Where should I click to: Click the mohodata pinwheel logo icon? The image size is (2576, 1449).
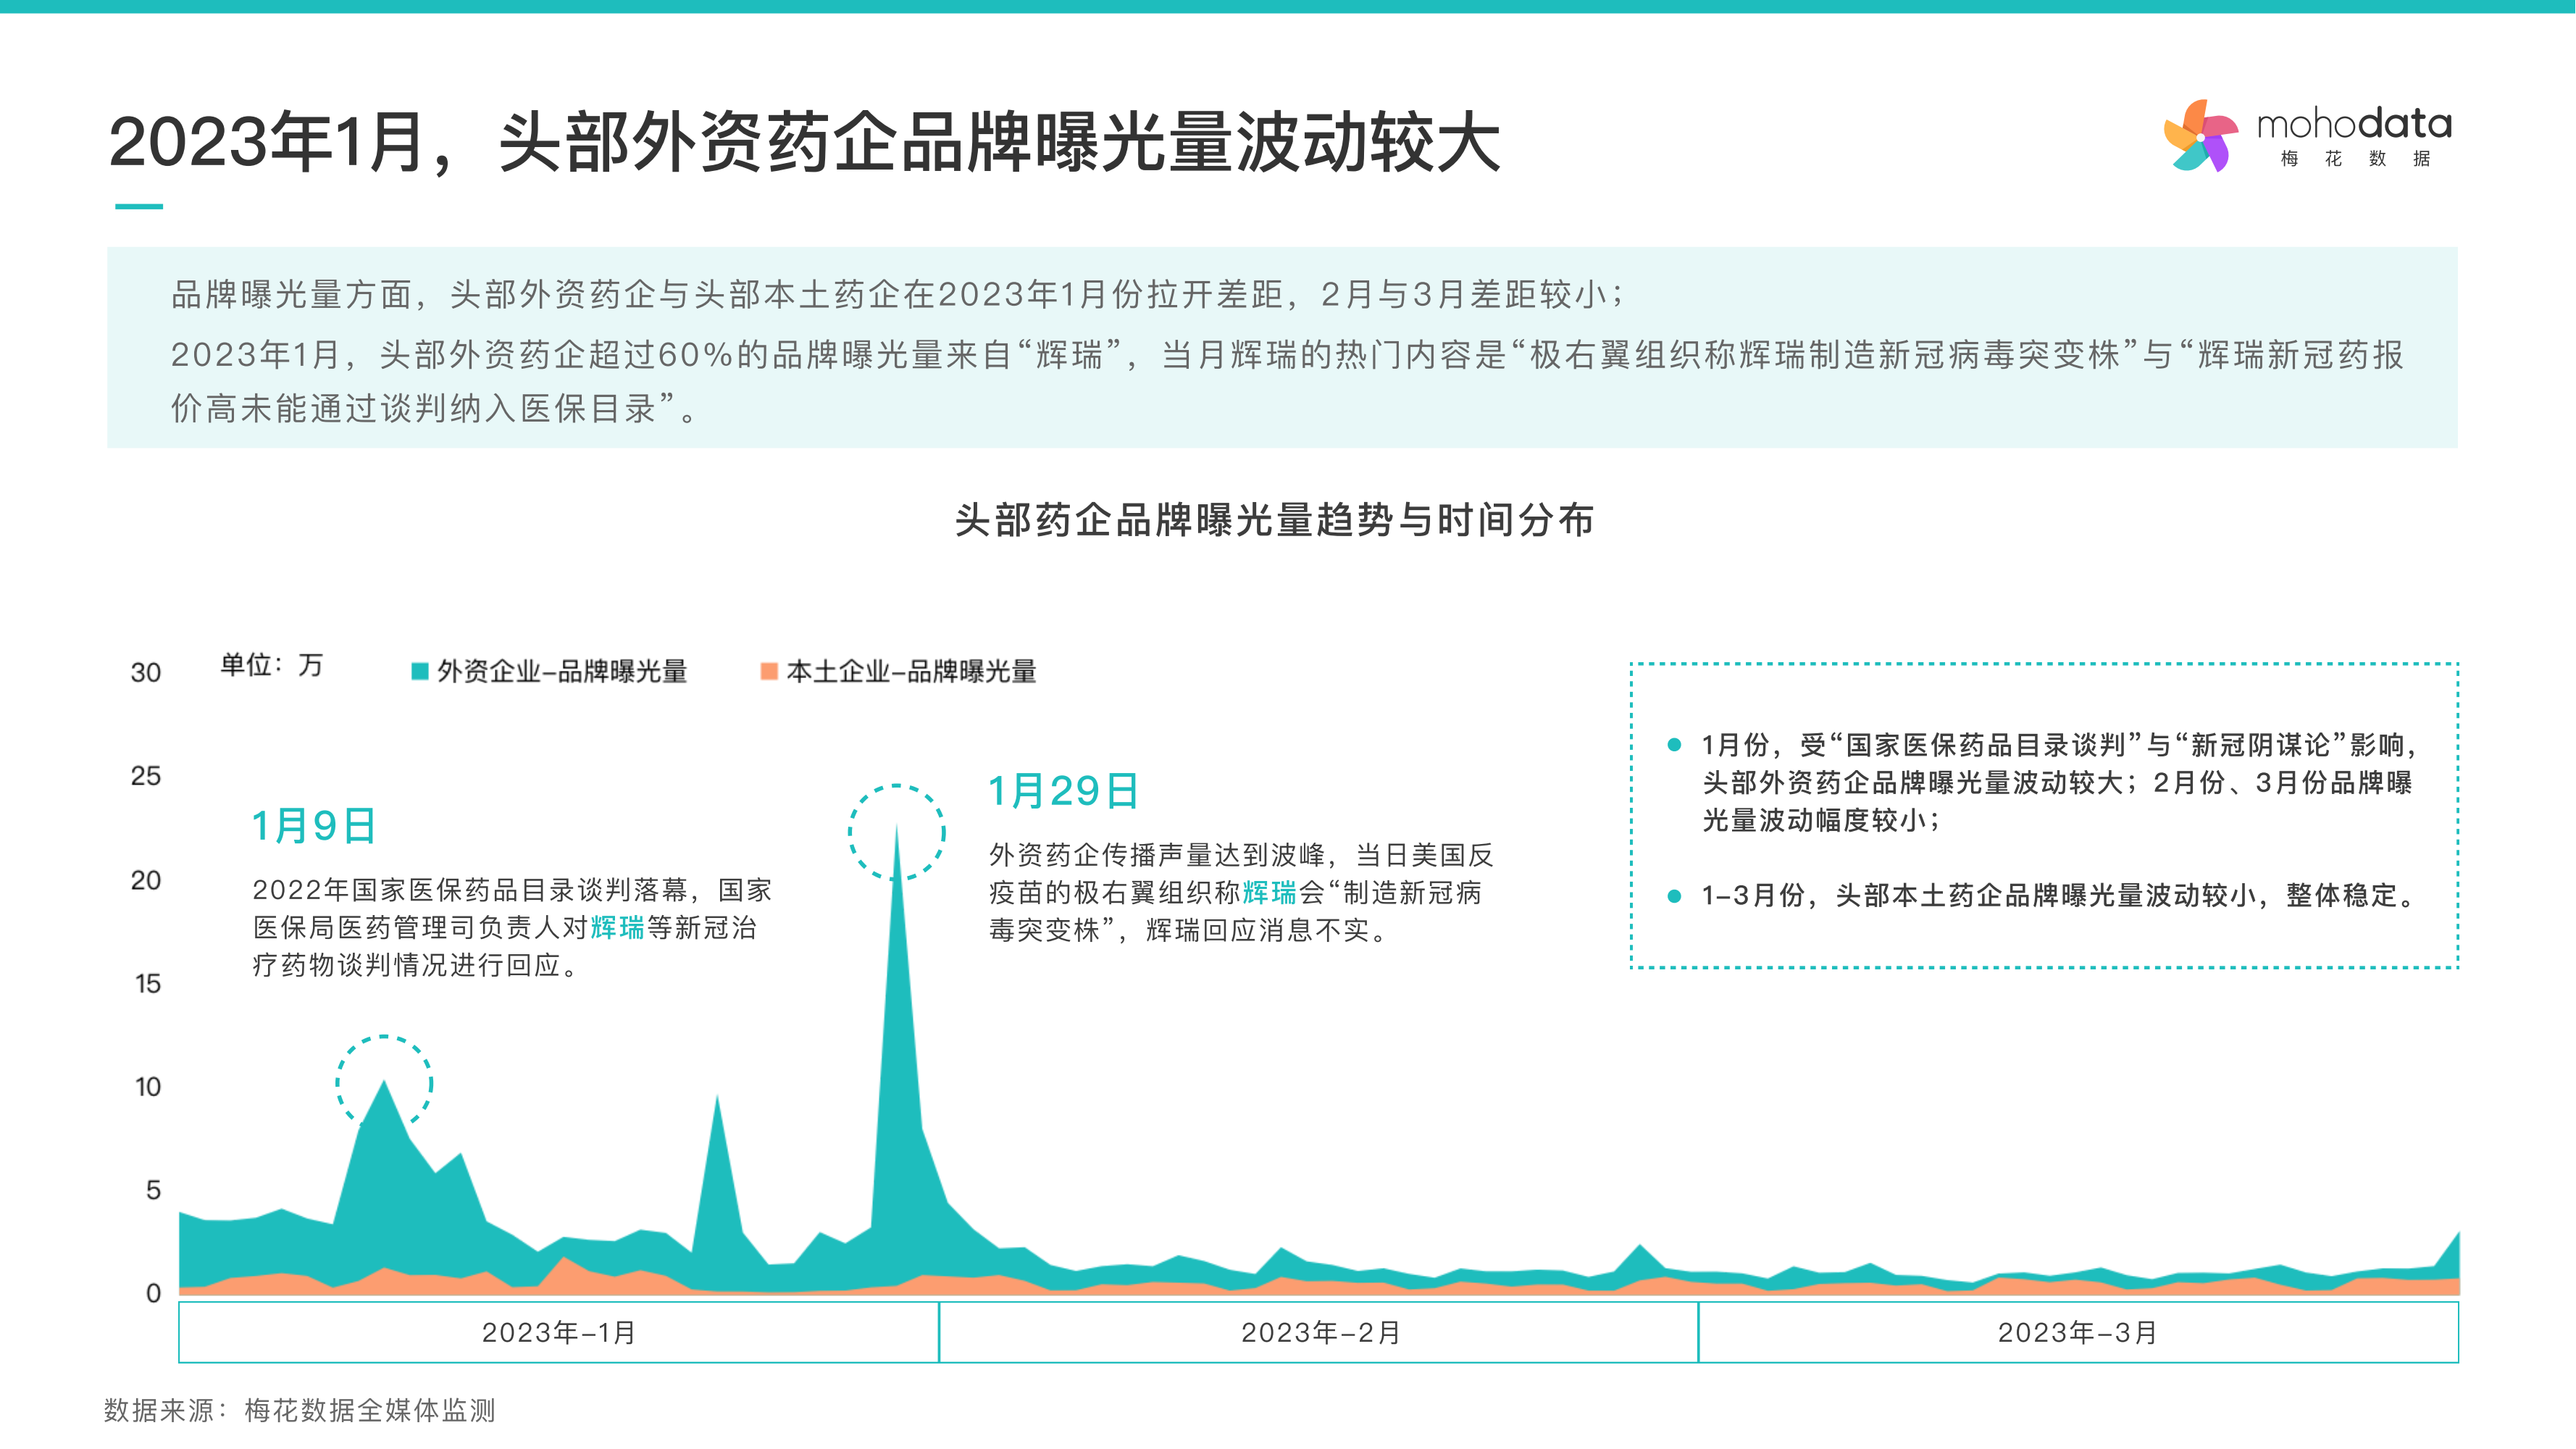[2201, 136]
